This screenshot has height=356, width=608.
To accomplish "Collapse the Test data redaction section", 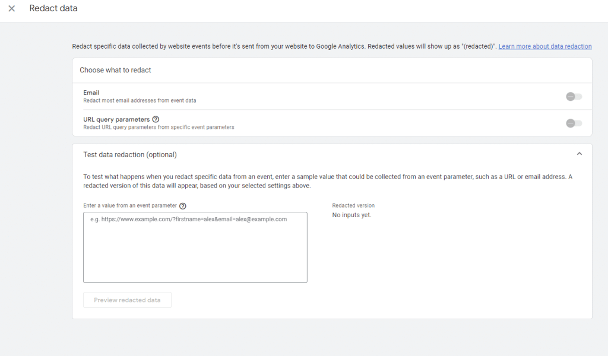I will (x=579, y=154).
